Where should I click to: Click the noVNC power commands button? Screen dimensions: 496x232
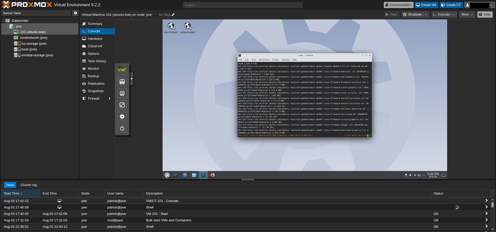click(x=122, y=128)
